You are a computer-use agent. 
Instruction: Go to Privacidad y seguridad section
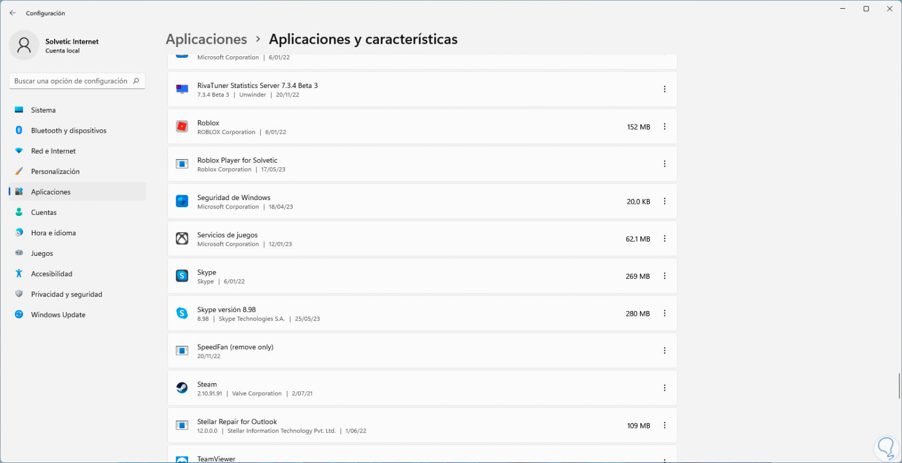pyautogui.click(x=66, y=294)
